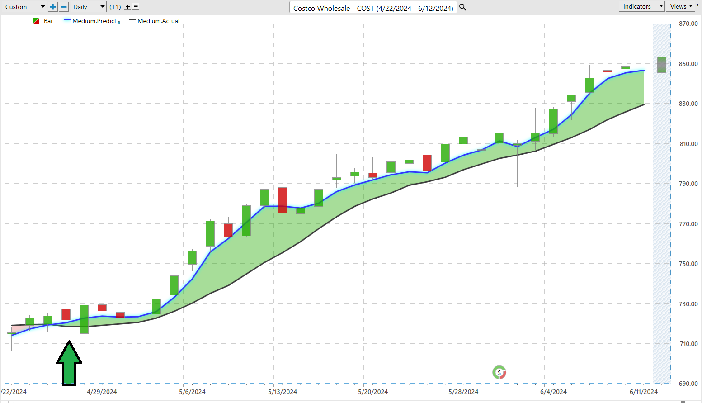Viewport: 702px width, 403px height.
Task: Click the earnings dollar-sign marker on the chart
Action: pyautogui.click(x=499, y=373)
